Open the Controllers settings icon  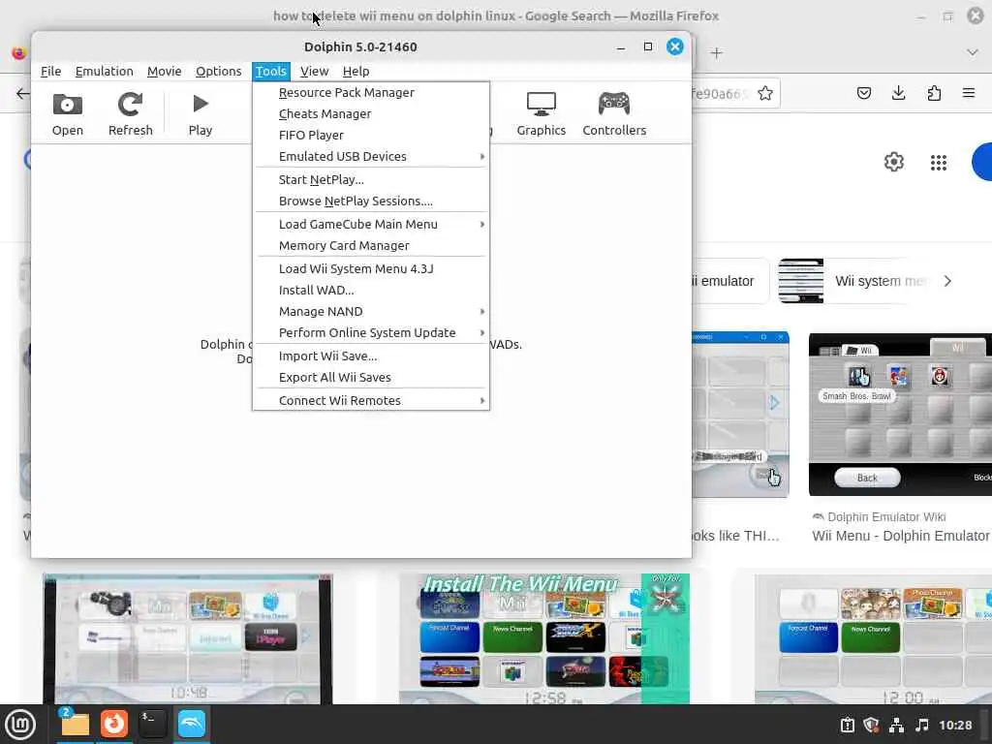pos(614,114)
